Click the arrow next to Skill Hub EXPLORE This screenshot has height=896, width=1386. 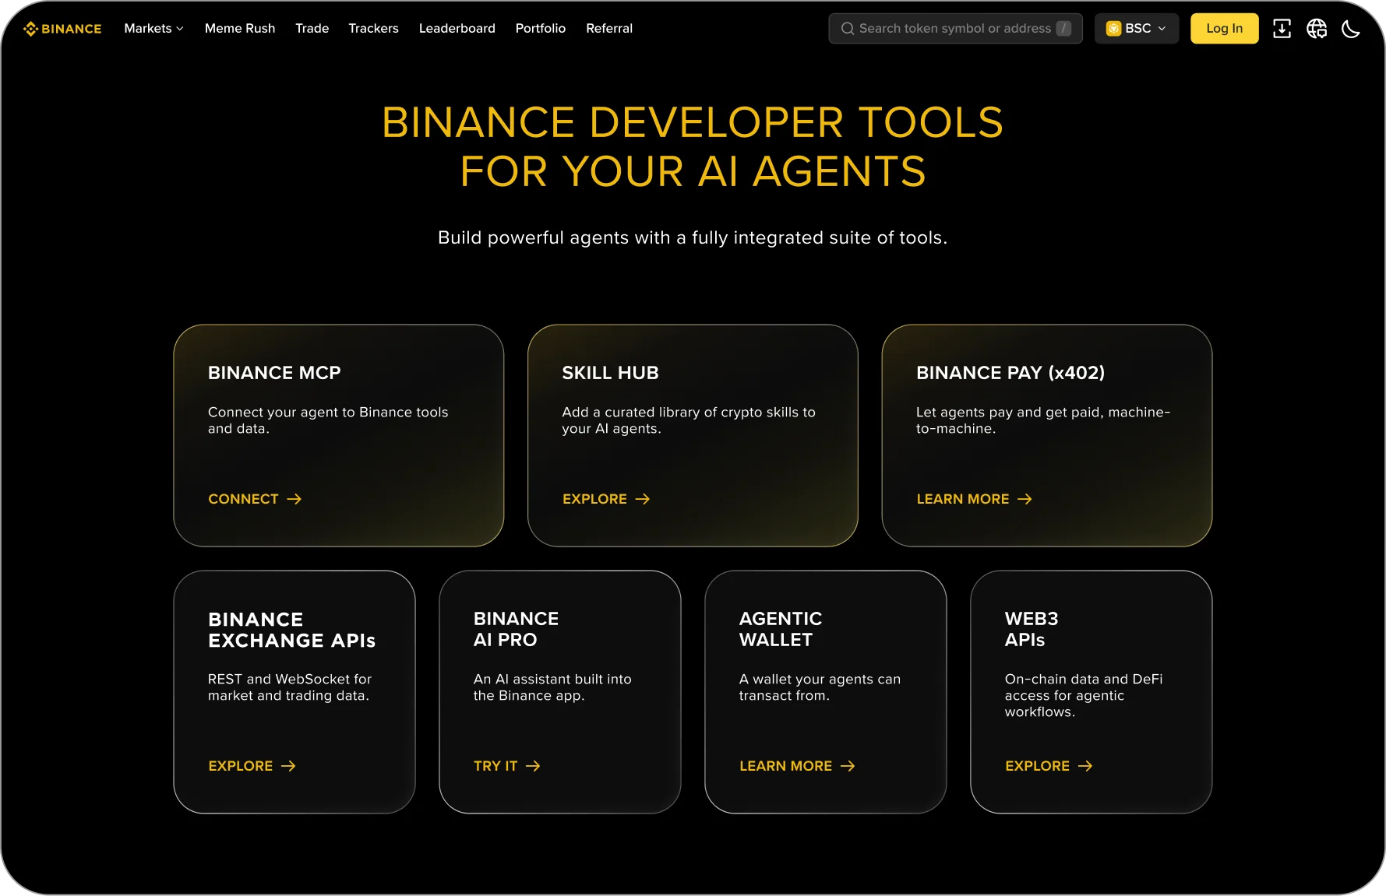click(x=642, y=499)
